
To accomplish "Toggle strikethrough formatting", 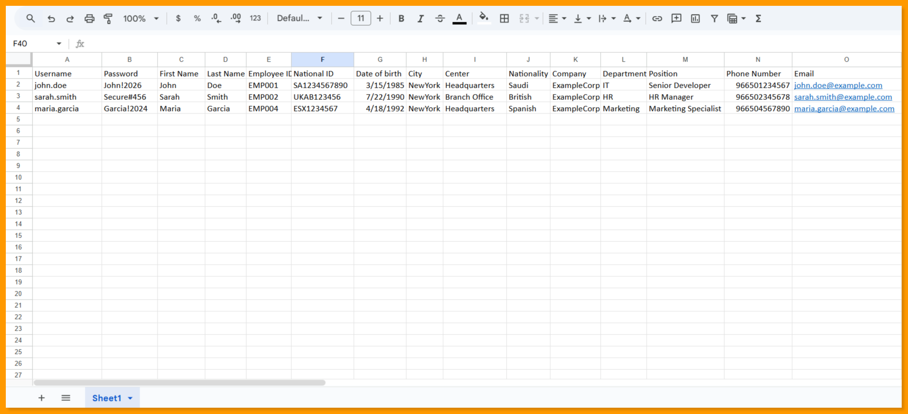I will coord(440,18).
